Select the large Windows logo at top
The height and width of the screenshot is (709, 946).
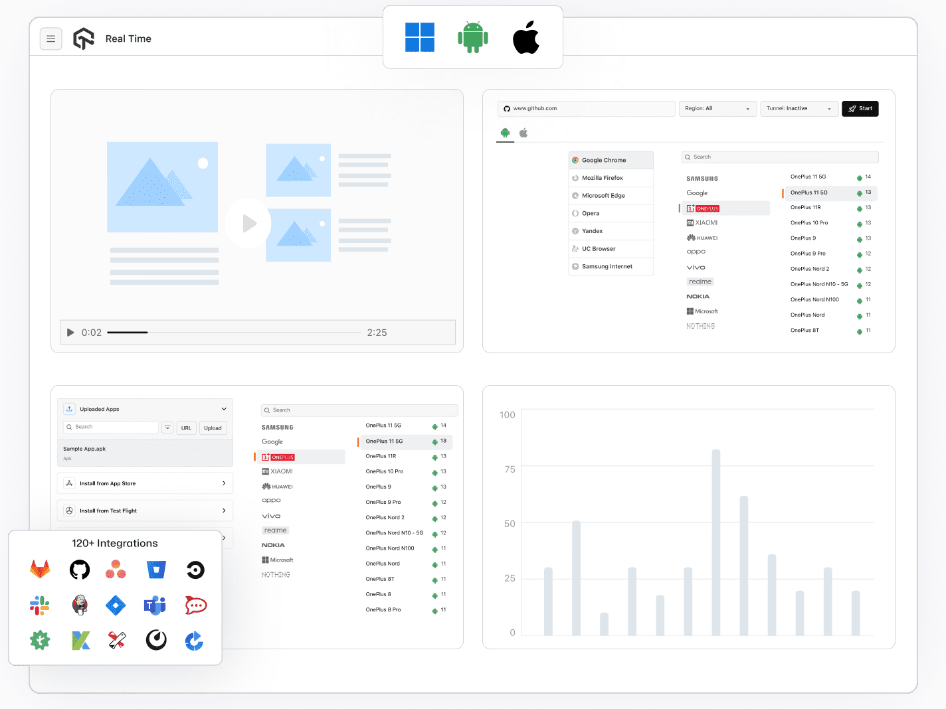coord(420,37)
